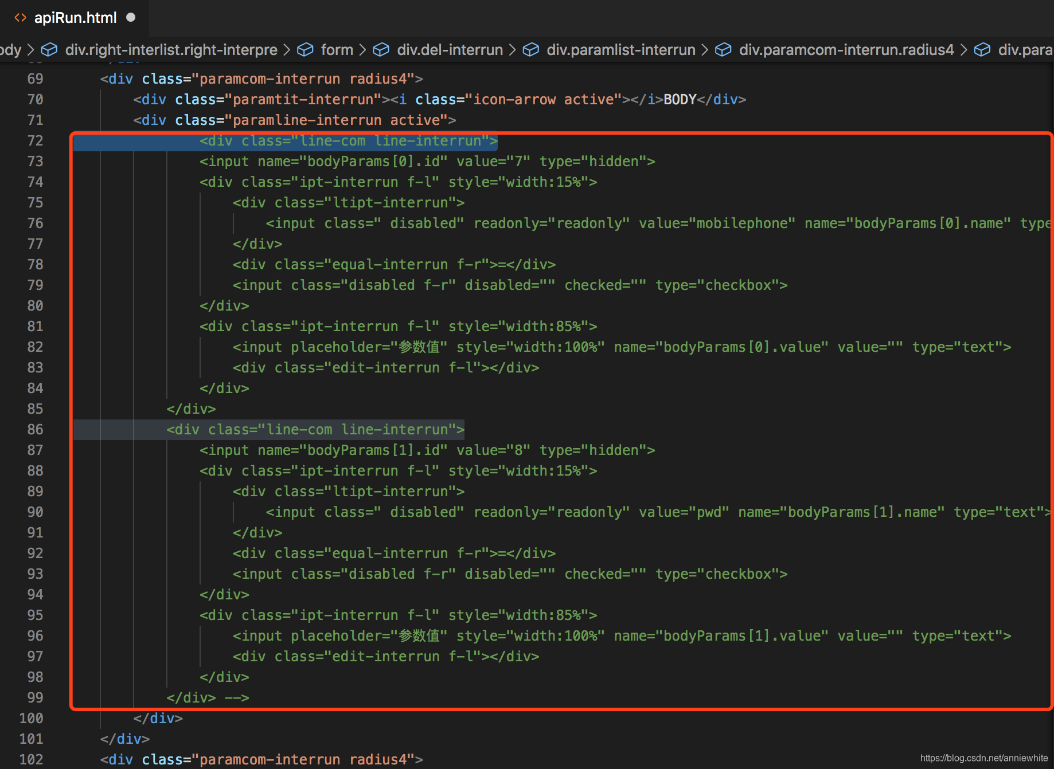Screen dimensions: 1054x769
Task: Click bodyParams[0].value input on line 82
Action: [622, 347]
